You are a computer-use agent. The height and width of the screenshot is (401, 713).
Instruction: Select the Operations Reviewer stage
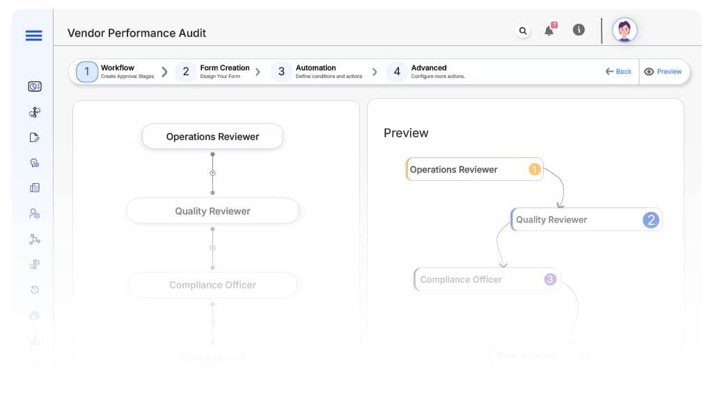click(x=212, y=136)
